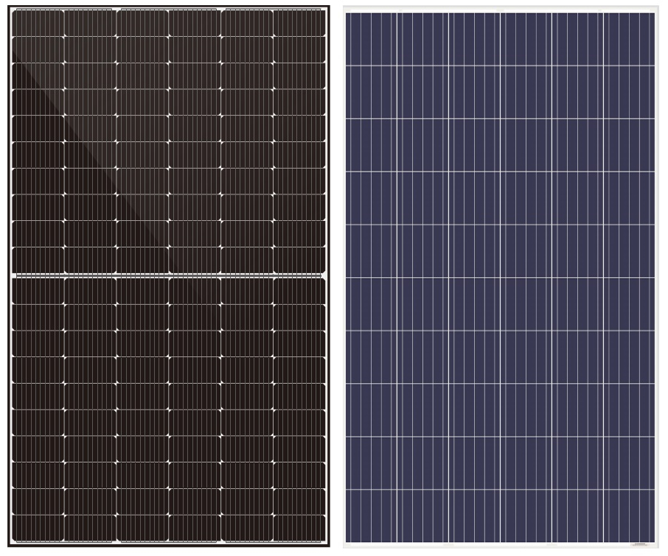Select the top-right cell of the black panel
Screen dimensions: 668x556
(299, 22)
